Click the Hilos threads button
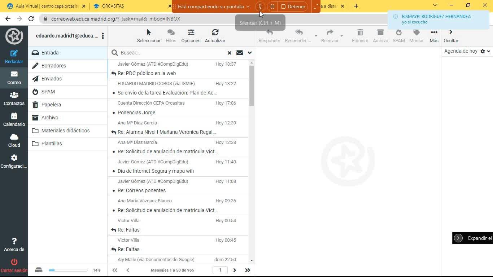493x277 pixels. point(171,36)
